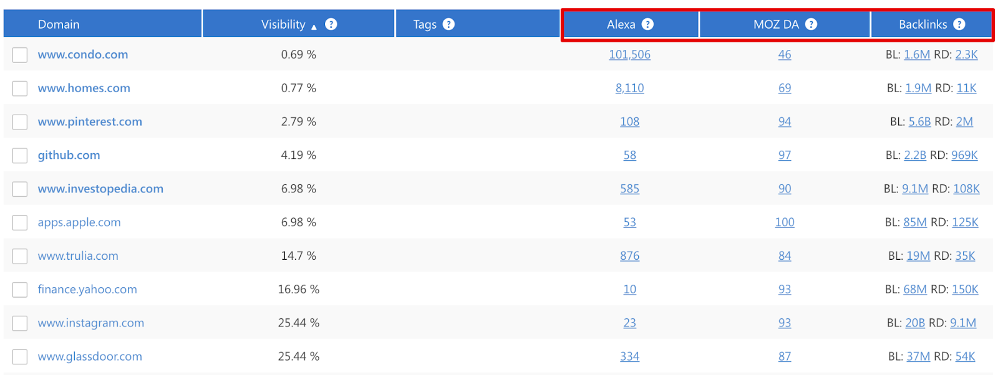This screenshot has height=375, width=998.
Task: Open help icon beside Visibility header
Action: tap(331, 24)
